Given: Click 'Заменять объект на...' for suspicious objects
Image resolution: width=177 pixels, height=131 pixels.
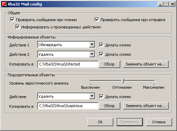Looking at the screenshot, I should pos(146,106).
